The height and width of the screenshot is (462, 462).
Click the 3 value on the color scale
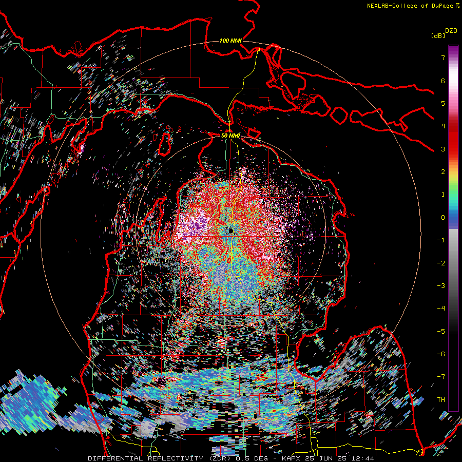443,149
